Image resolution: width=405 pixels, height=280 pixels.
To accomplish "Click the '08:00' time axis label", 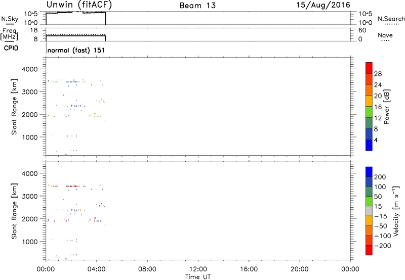I will pyautogui.click(x=147, y=269).
